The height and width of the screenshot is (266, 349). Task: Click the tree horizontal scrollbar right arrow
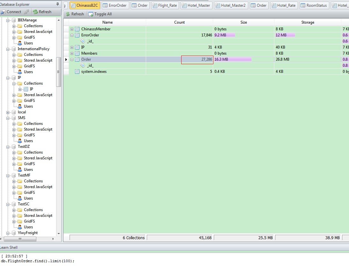[x=53, y=239]
